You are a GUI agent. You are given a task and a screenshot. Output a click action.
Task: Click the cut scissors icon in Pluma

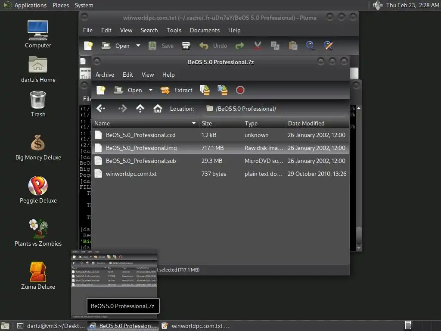coord(258,46)
